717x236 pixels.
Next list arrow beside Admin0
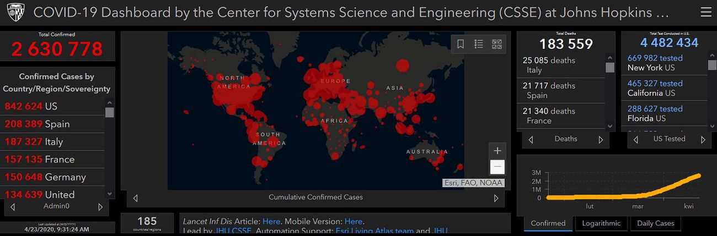pyautogui.click(x=100, y=207)
